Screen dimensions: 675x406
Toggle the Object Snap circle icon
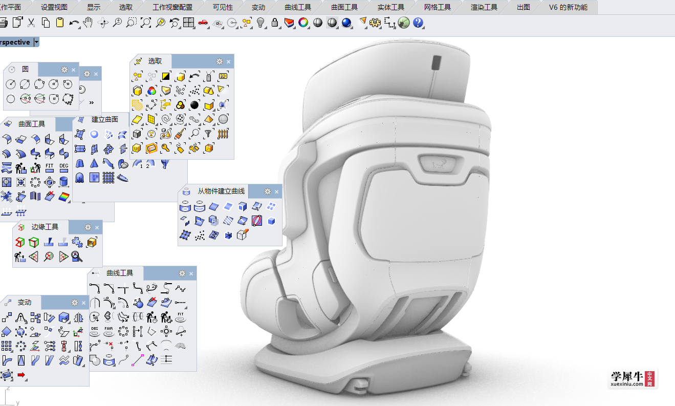[232, 23]
